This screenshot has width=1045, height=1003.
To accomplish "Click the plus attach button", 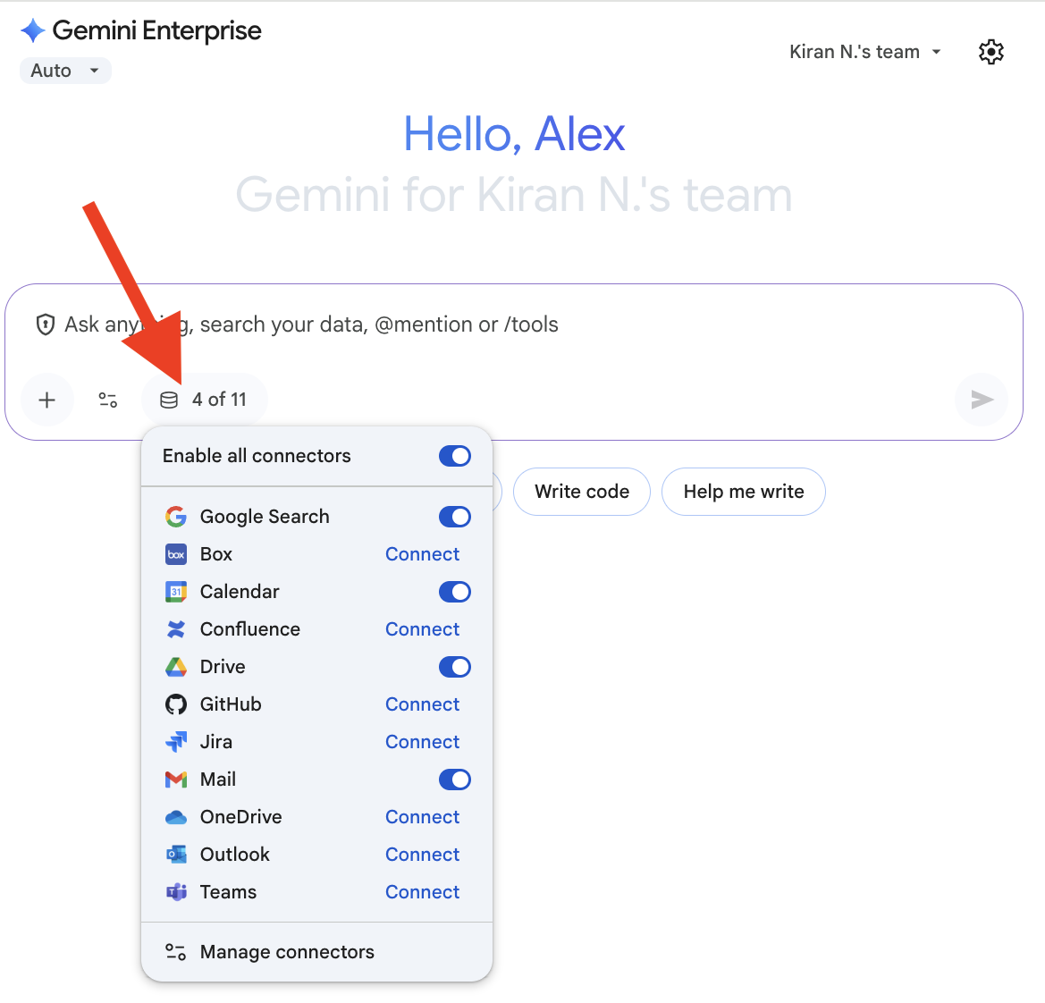I will [47, 400].
